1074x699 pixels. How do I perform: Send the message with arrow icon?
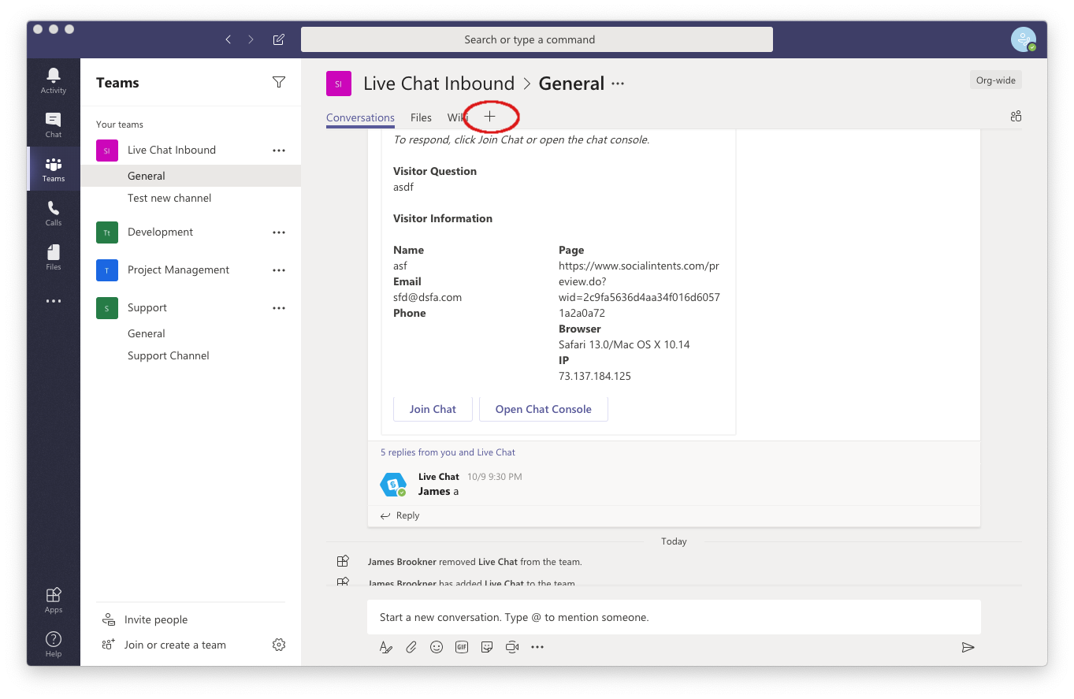point(968,647)
